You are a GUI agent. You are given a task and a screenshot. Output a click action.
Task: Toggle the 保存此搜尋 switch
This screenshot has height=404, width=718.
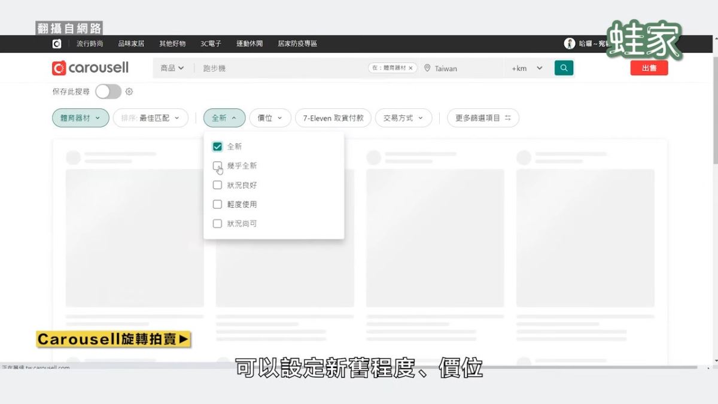pyautogui.click(x=108, y=92)
